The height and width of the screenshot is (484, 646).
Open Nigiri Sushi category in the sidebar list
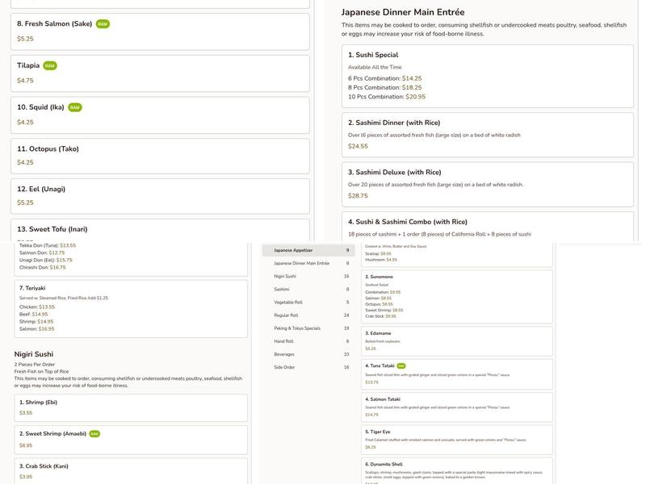point(308,276)
